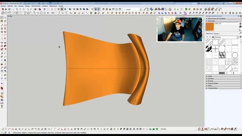Viewport: 242px width, 136px height.
Task: Activate the Offset tool
Action: [5, 49]
